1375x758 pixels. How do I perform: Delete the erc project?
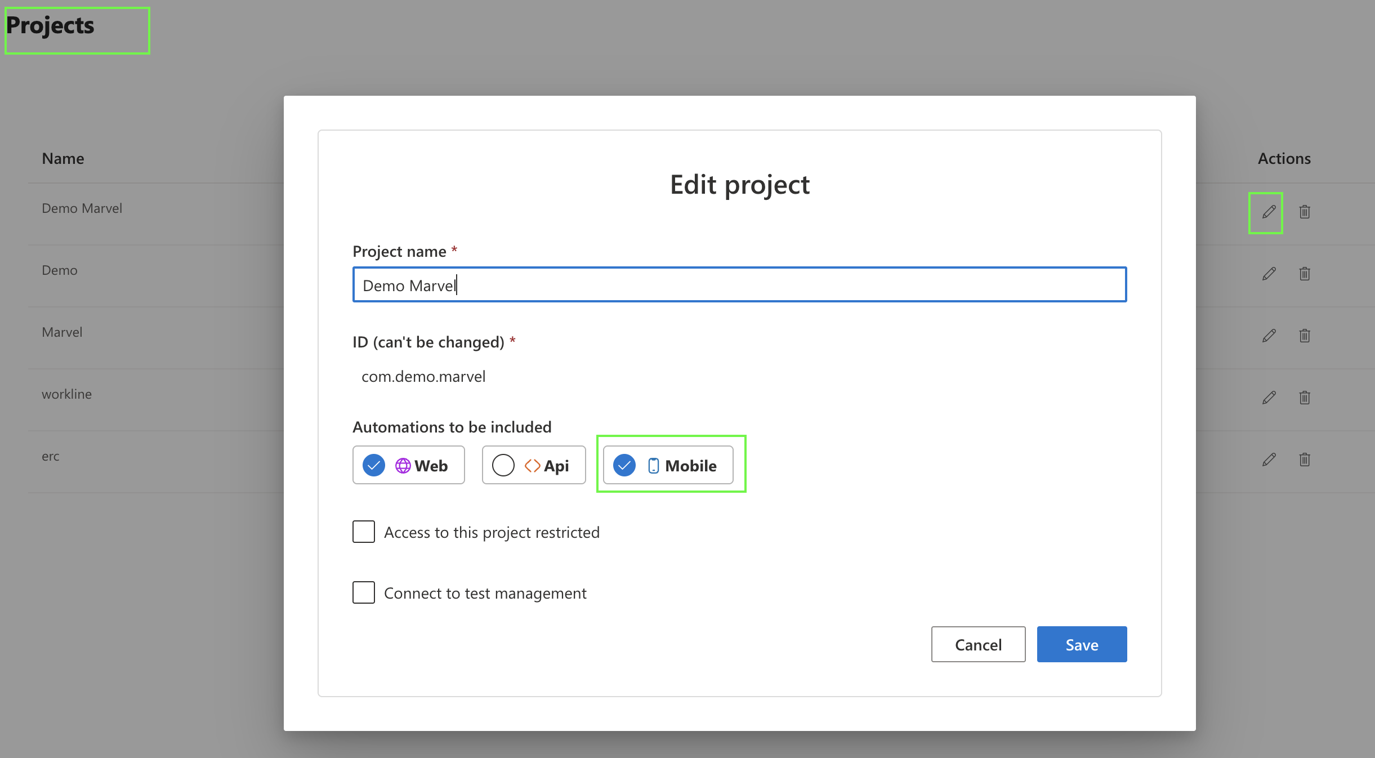tap(1304, 460)
